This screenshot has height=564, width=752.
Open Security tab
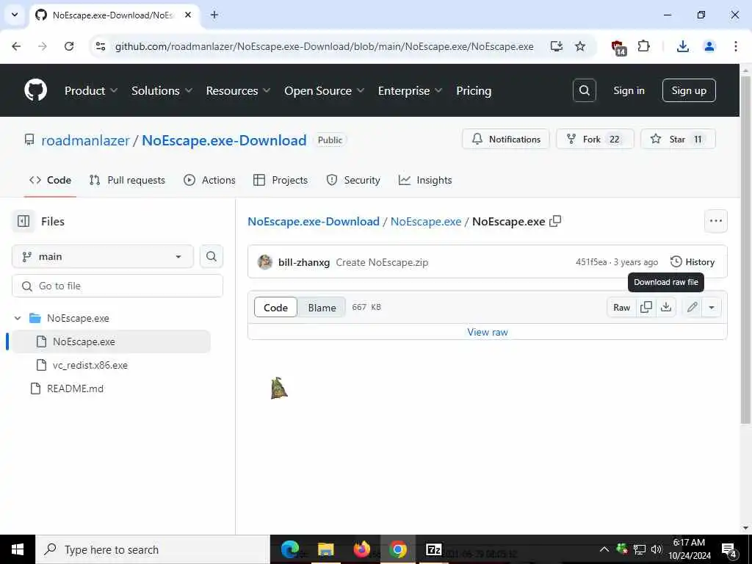353,180
